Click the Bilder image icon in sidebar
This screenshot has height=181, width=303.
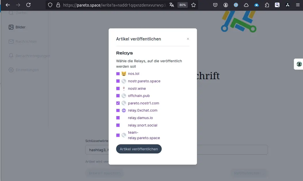[11, 27]
